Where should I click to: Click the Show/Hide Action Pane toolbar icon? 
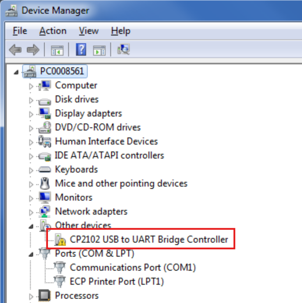click(99, 50)
